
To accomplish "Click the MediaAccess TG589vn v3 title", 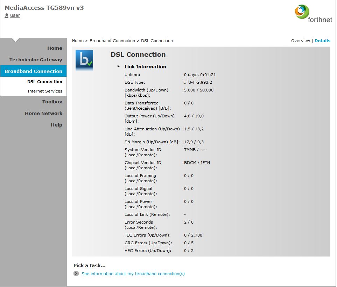I will pyautogui.click(x=44, y=8).
